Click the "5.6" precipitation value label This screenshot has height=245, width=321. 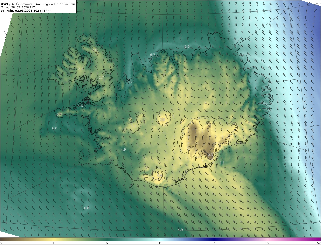[80, 106]
